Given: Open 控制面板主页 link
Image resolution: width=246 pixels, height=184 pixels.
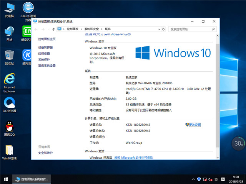Looking at the screenshot, I should click(x=47, y=39).
